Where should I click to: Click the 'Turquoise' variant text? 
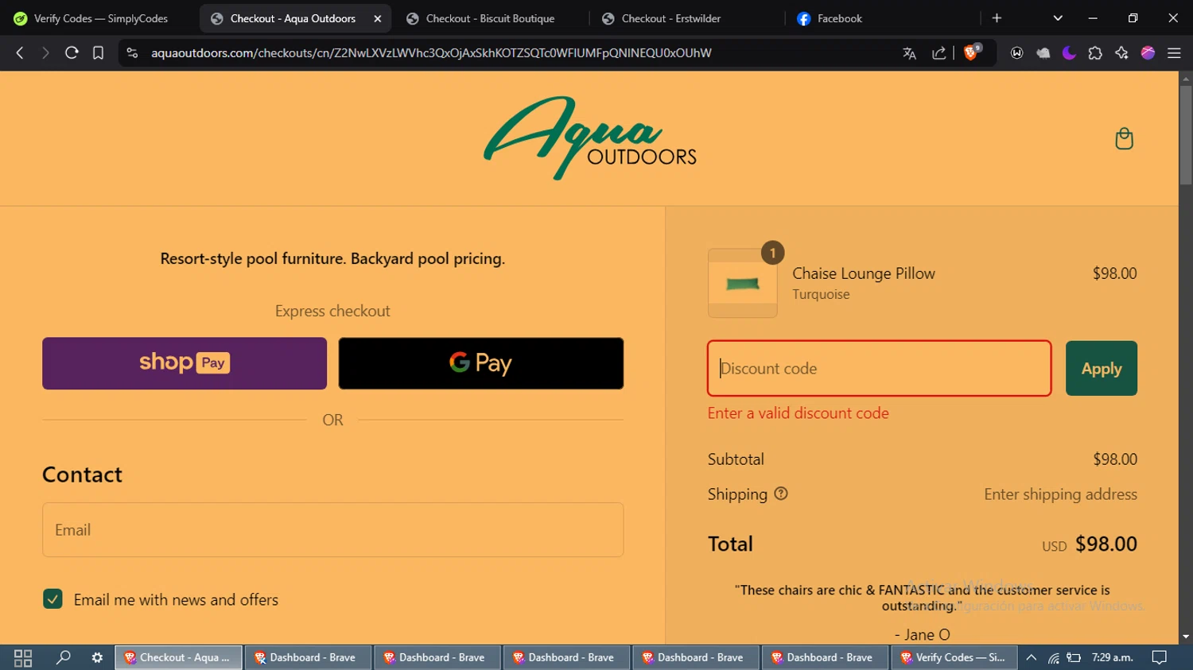pos(821,294)
